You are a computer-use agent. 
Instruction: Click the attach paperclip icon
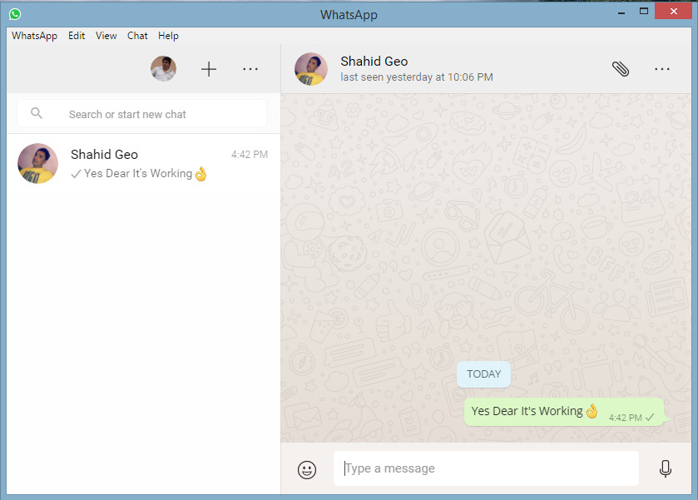pos(620,69)
